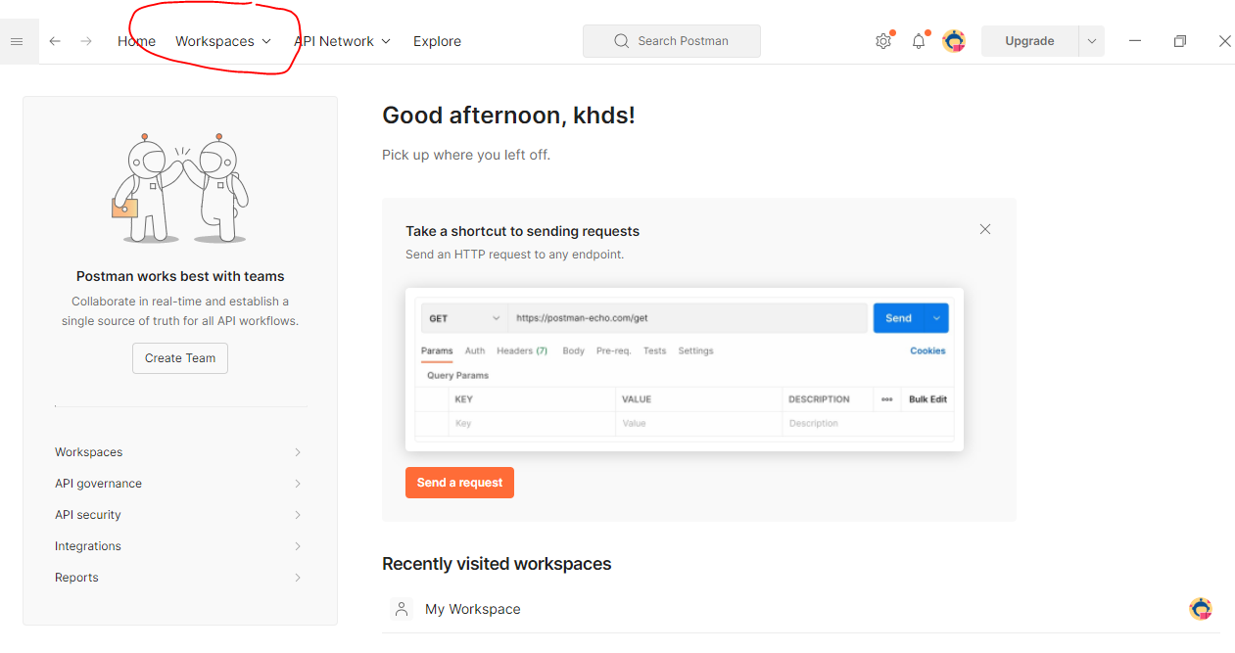Screen dimensions: 1235x653
Task: Expand the Integrations item
Action: (x=178, y=546)
